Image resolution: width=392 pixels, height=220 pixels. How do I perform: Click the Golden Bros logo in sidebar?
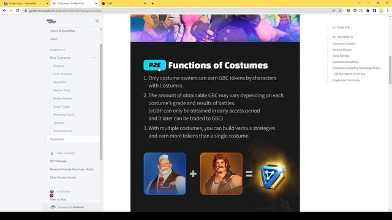click(x=51, y=21)
